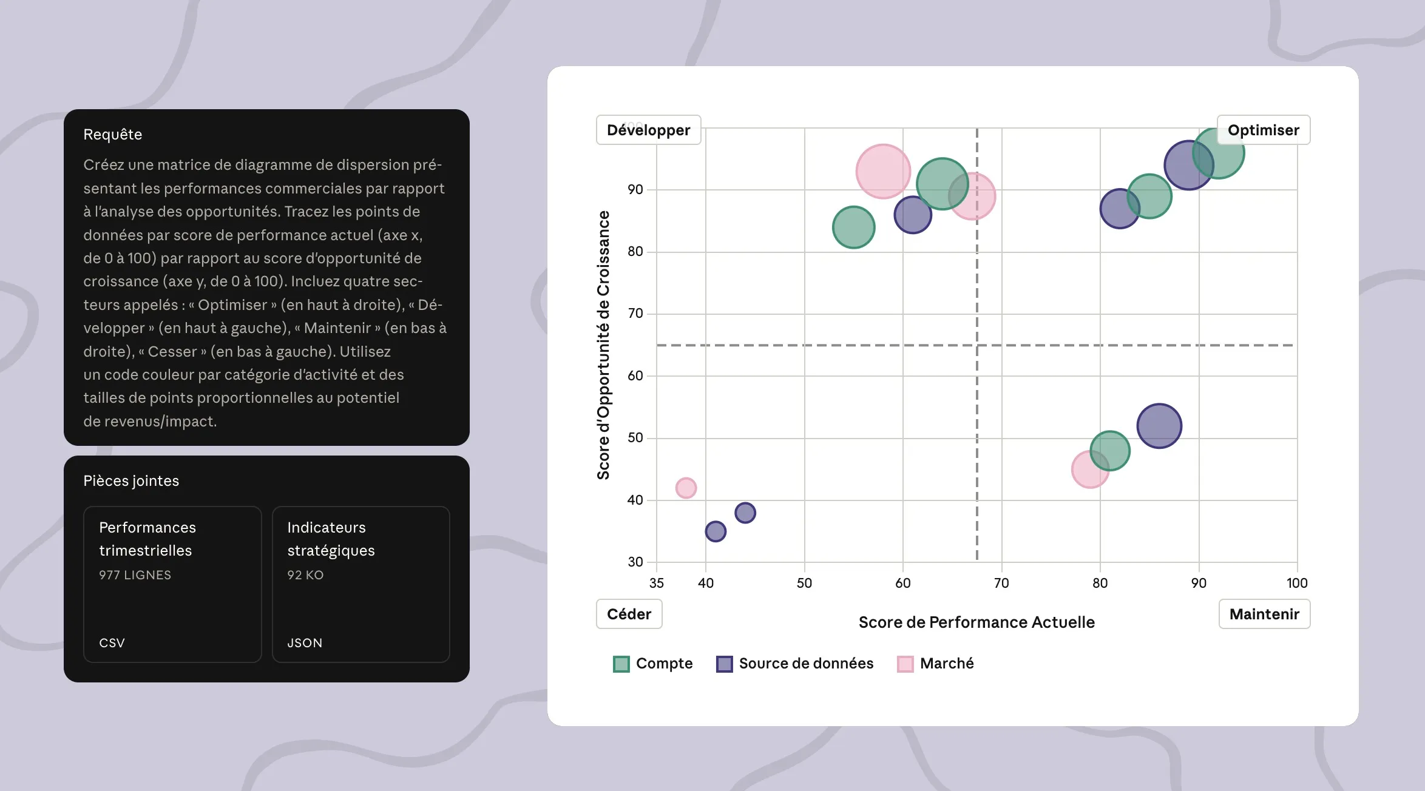Image resolution: width=1425 pixels, height=791 pixels.
Task: Toggle the Marché legend pink swatch
Action: (x=905, y=664)
